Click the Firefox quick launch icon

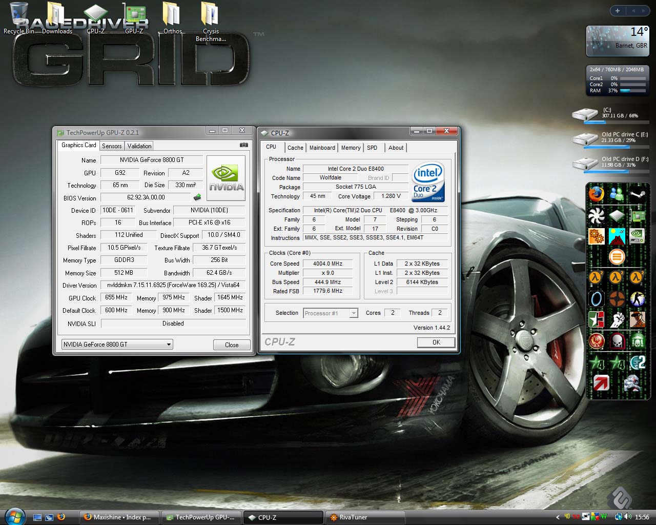click(x=61, y=517)
